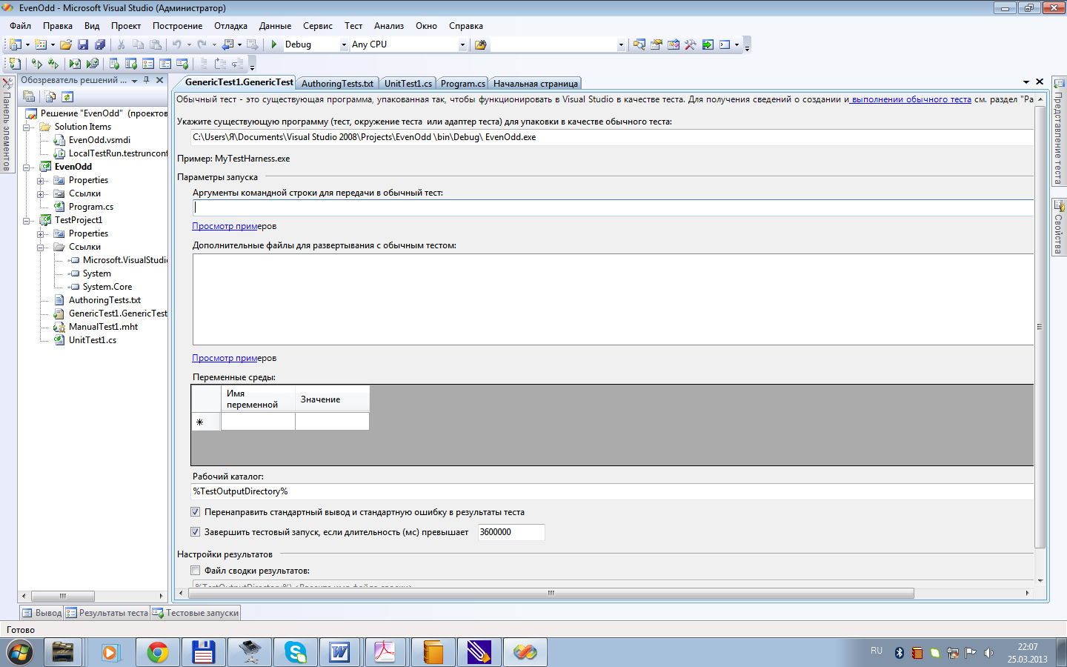Collapse the Solution Items tree node
1067x667 pixels.
[x=27, y=127]
